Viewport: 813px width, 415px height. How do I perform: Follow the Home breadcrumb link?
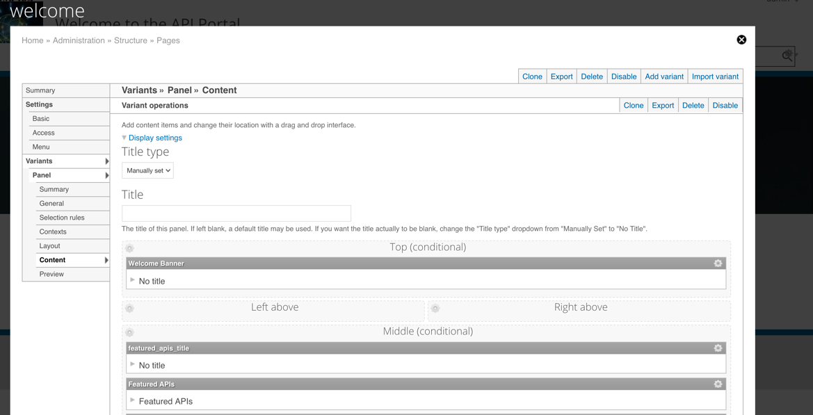click(x=33, y=40)
